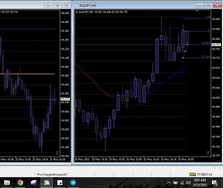This screenshot has width=223, height=188.
Task: Launch Google Chrome from the taskbar
Action: point(20,183)
